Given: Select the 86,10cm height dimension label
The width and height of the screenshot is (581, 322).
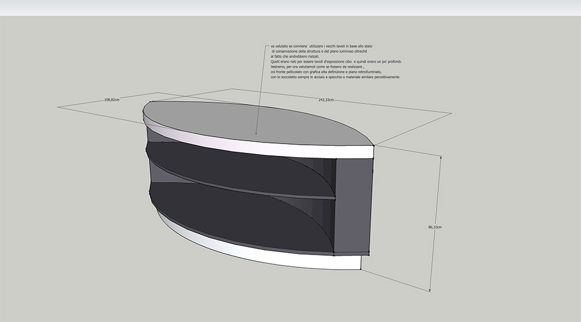Looking at the screenshot, I should (435, 227).
